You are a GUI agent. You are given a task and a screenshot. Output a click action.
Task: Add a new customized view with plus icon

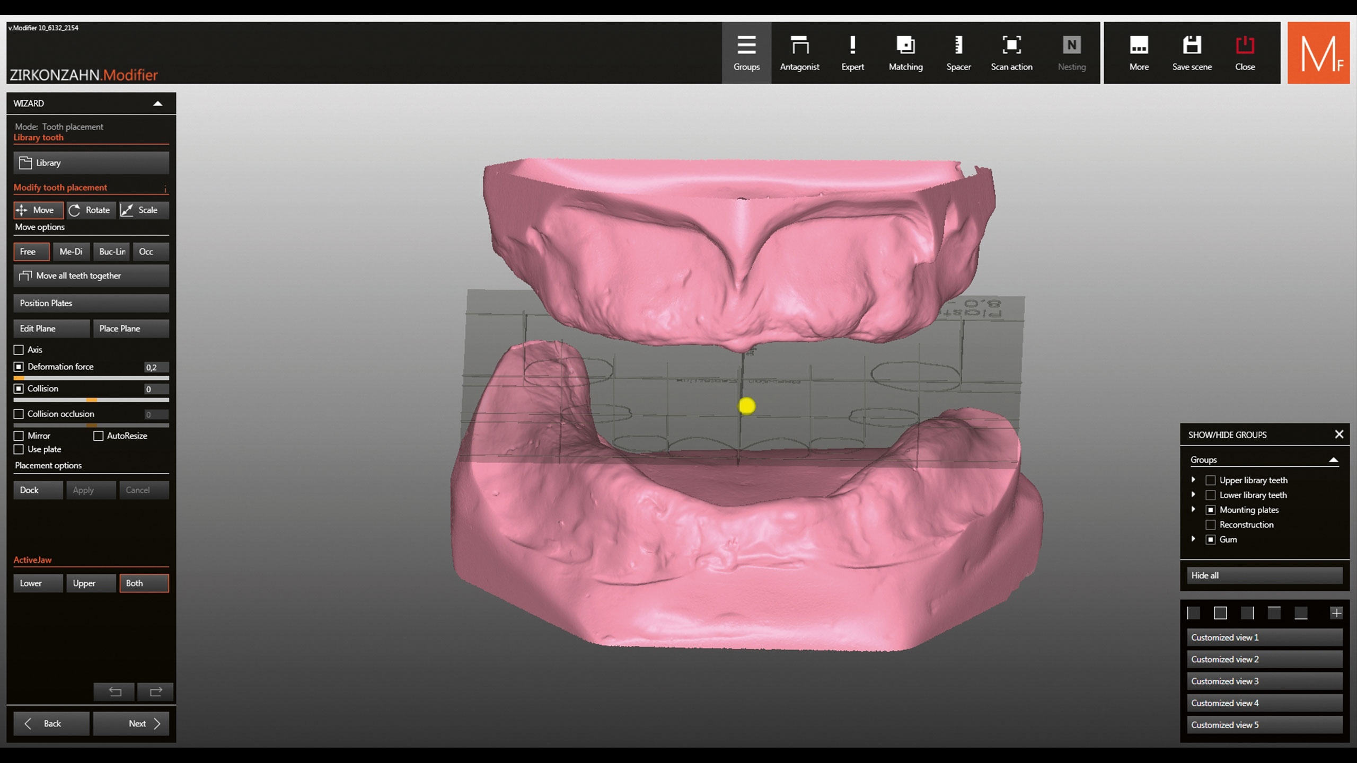[x=1336, y=613]
